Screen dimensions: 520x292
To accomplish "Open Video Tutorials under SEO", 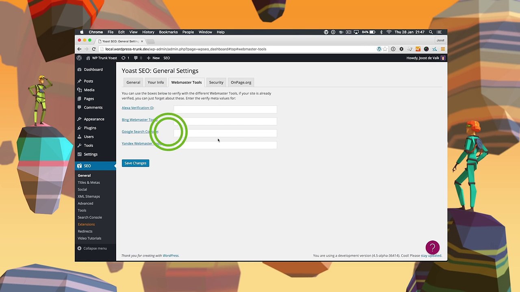I will point(89,238).
